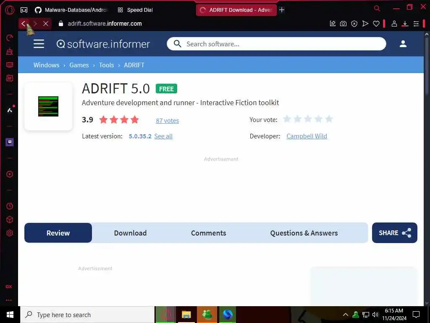Click the Type here to search box
The image size is (430, 323).
87,315
